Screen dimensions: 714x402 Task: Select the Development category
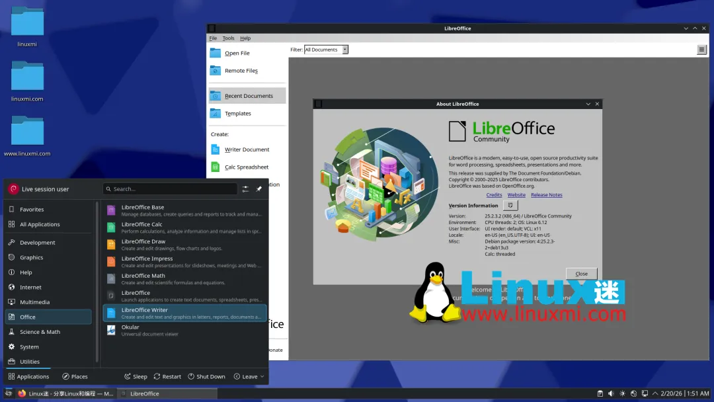tap(48, 243)
